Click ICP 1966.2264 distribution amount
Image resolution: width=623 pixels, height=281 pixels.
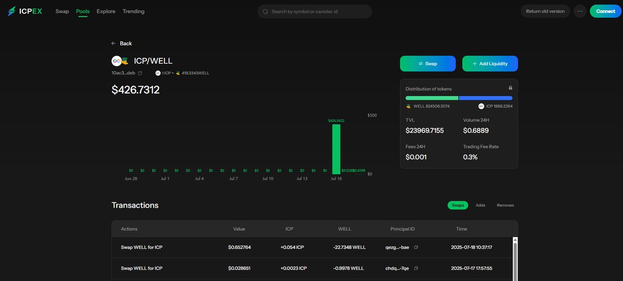coord(499,106)
